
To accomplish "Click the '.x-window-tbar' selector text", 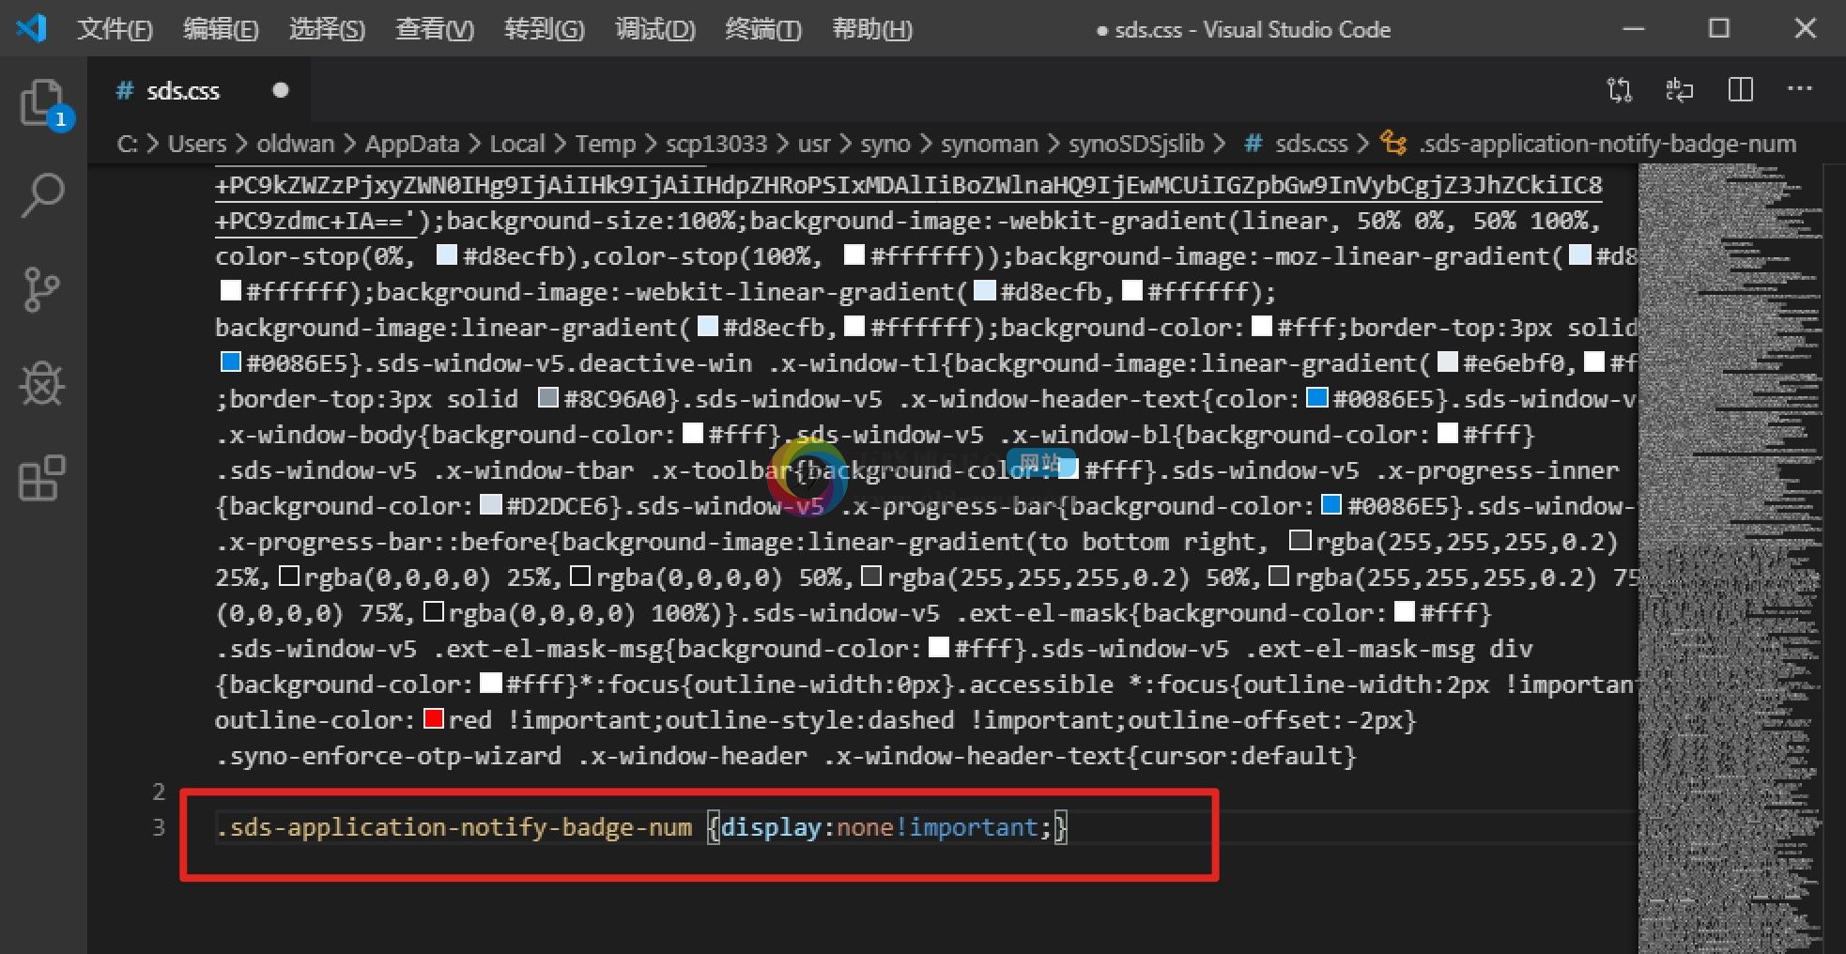I will [x=533, y=470].
